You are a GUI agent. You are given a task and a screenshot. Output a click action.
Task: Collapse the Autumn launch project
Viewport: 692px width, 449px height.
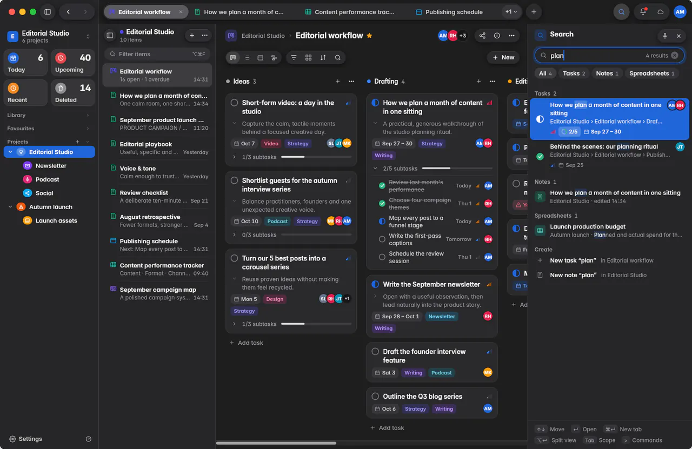[10, 207]
